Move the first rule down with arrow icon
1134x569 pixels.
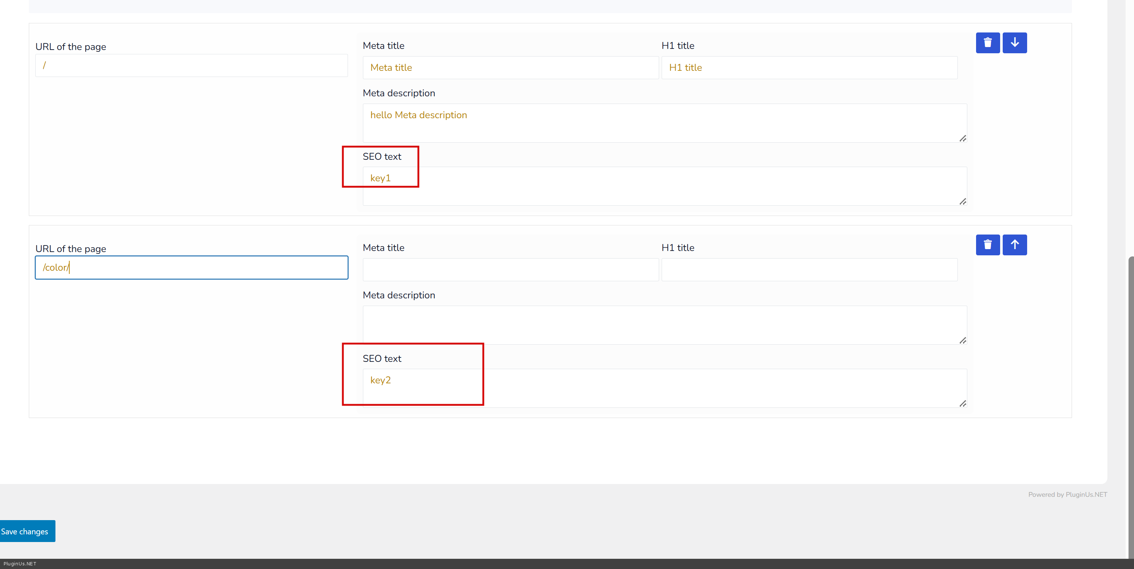(1014, 43)
